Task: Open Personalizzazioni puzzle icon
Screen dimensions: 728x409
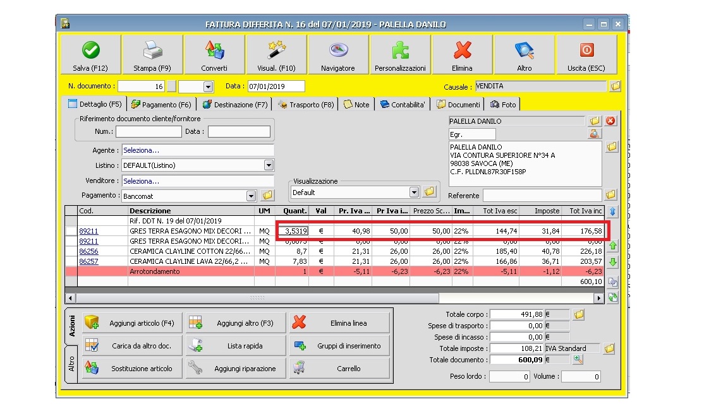Action: [400, 54]
